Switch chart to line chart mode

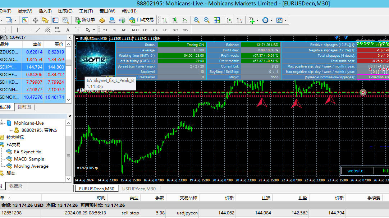[x=185, y=20]
